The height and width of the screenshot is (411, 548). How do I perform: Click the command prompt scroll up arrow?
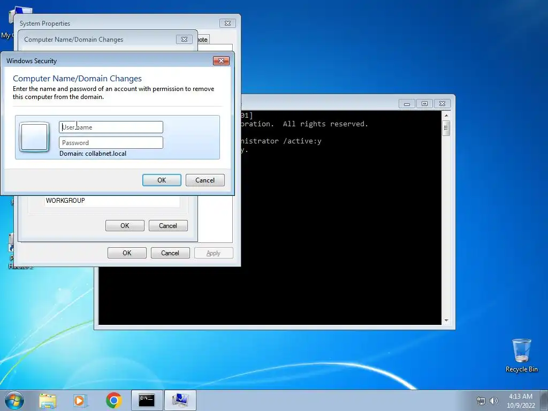446,116
